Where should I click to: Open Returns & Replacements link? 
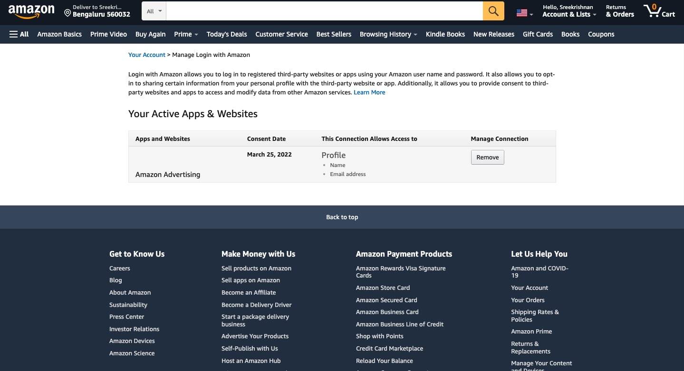tap(530, 348)
